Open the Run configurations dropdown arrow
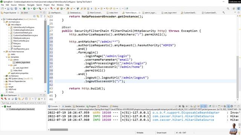The image size is (241, 135). coord(37,9)
